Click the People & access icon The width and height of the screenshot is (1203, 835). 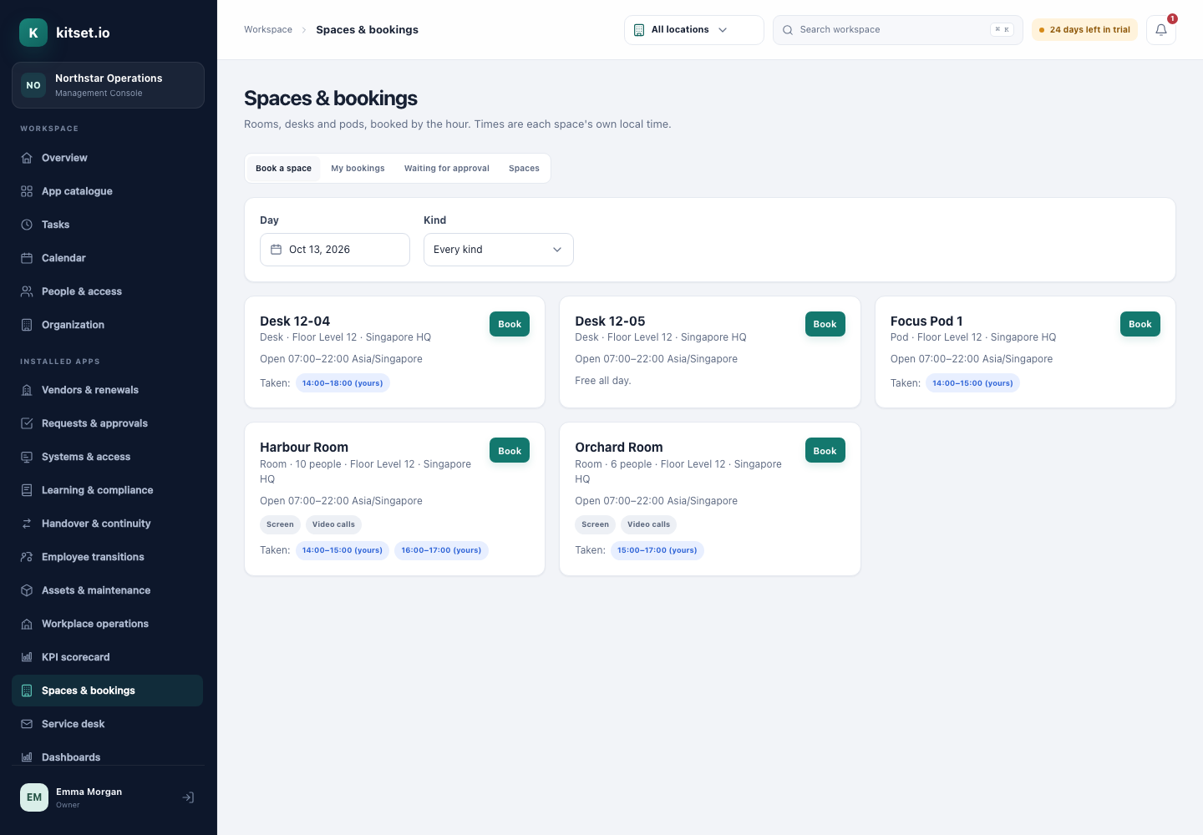click(x=27, y=291)
